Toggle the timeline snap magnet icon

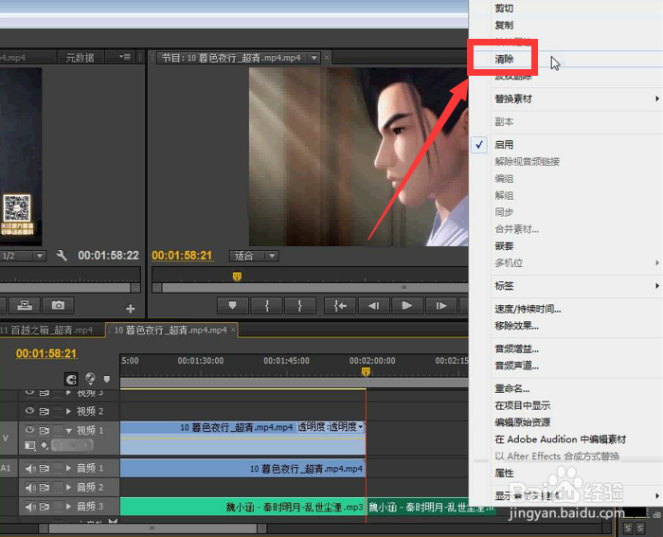coord(71,379)
